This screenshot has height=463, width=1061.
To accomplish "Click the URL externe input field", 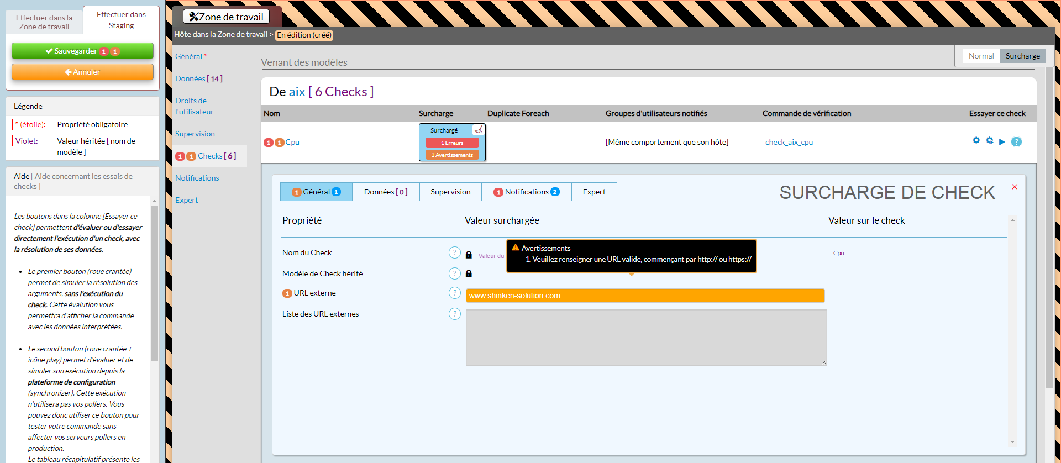I will coord(645,296).
